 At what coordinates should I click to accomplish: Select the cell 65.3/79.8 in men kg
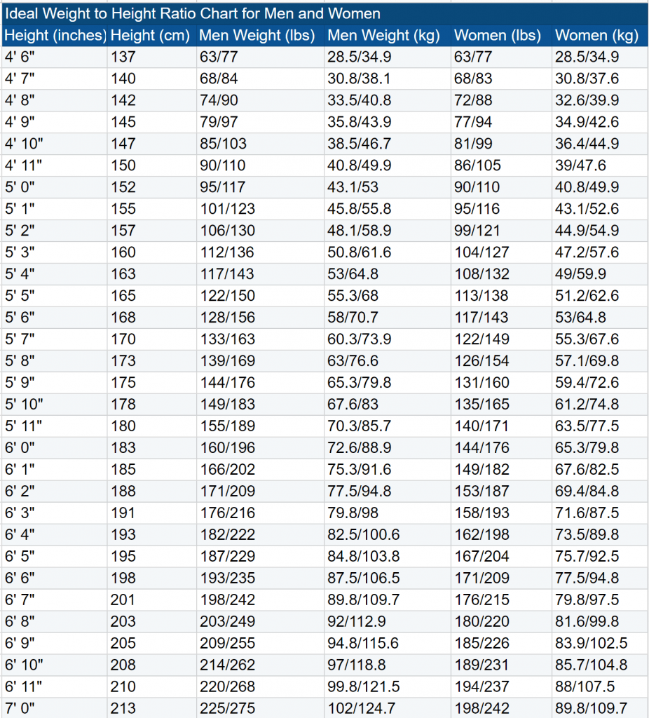click(x=387, y=382)
